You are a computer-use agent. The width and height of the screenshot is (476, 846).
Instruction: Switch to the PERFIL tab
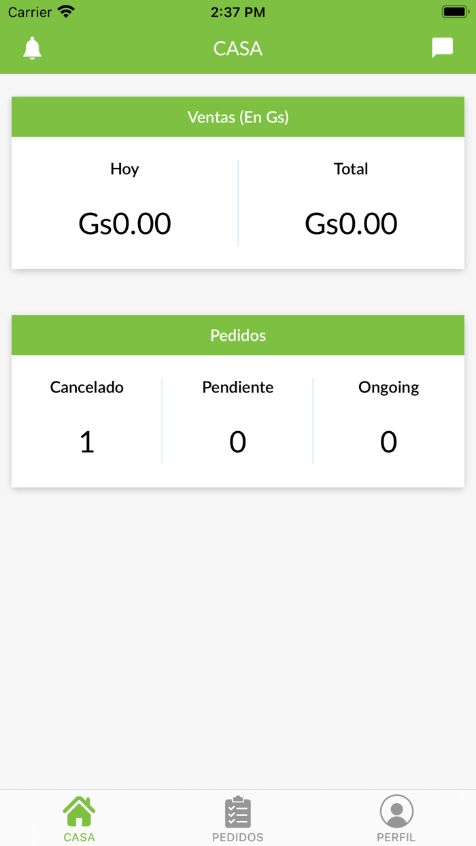point(396,817)
